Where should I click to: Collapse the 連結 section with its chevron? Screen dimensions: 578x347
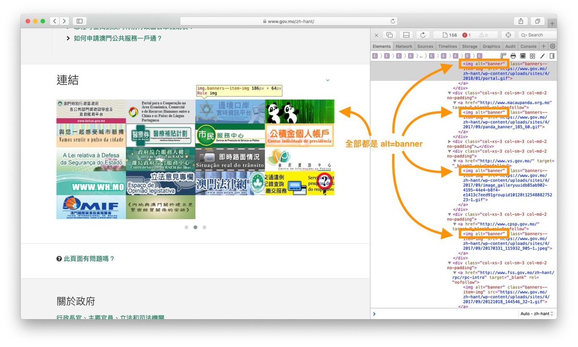coord(328,80)
